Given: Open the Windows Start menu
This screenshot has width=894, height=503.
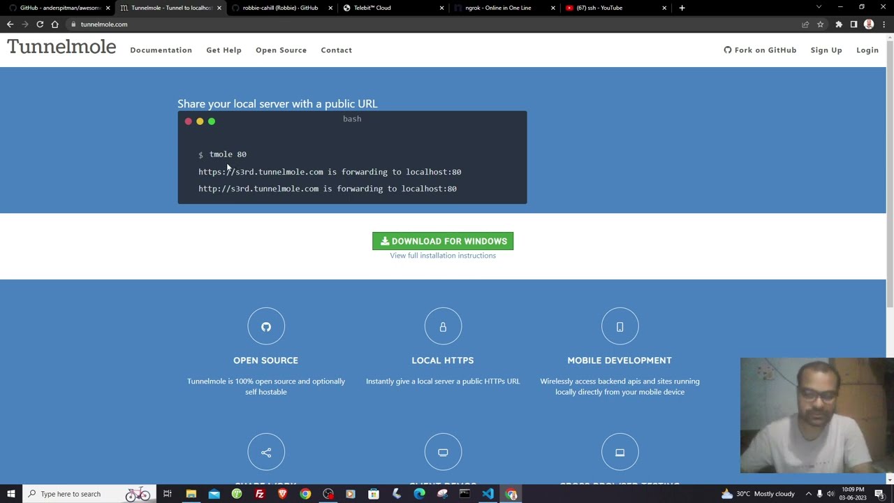Looking at the screenshot, I should 11,494.
